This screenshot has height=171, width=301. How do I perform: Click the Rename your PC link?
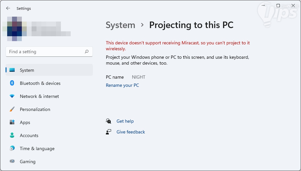point(122,85)
